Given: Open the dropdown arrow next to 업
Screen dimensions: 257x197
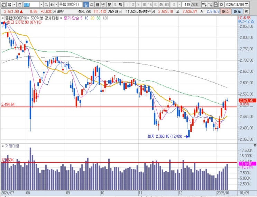Looking at the screenshot, I should tap(14, 5).
